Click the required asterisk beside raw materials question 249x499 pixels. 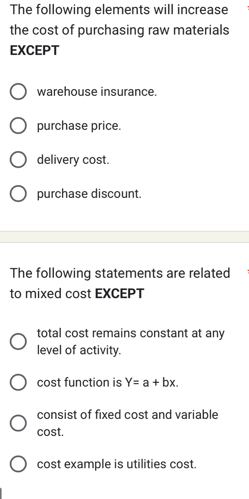(x=248, y=8)
